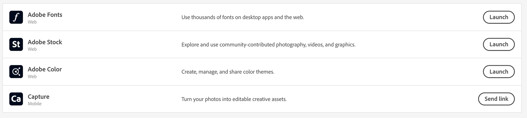
Task: Click the Adobe Color wheel icon
Action: pos(16,72)
